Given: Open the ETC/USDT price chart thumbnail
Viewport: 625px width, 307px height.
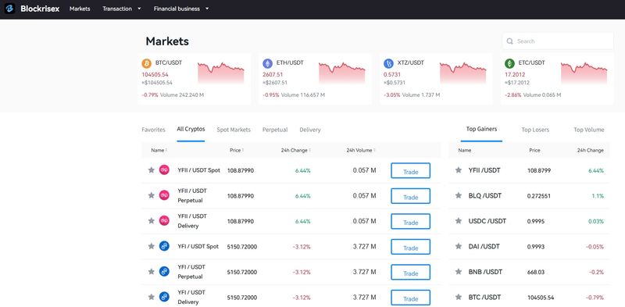Looking at the screenshot, I should [x=584, y=73].
